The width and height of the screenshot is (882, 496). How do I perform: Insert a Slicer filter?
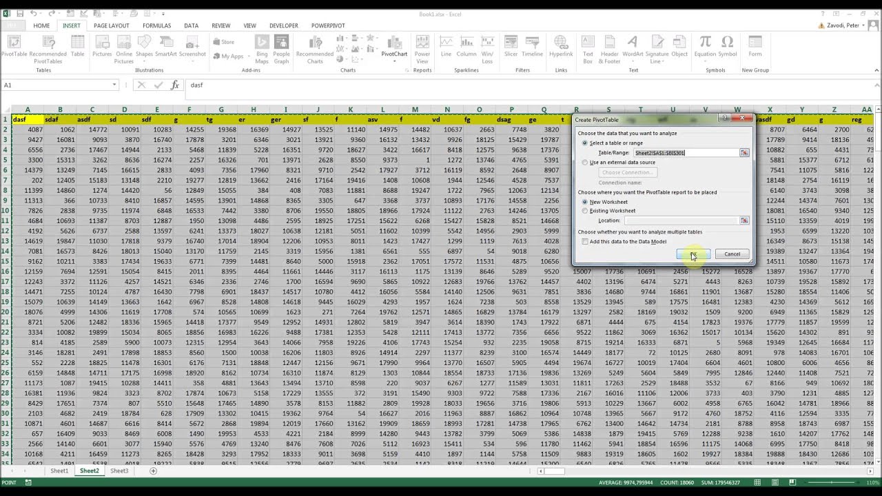coord(511,47)
